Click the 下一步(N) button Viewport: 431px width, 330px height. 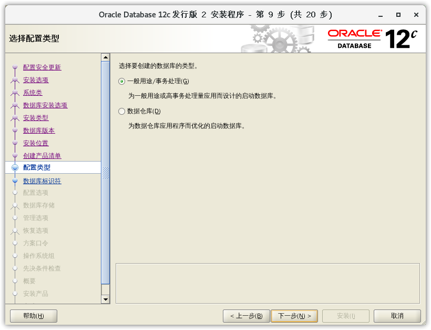coord(294,316)
